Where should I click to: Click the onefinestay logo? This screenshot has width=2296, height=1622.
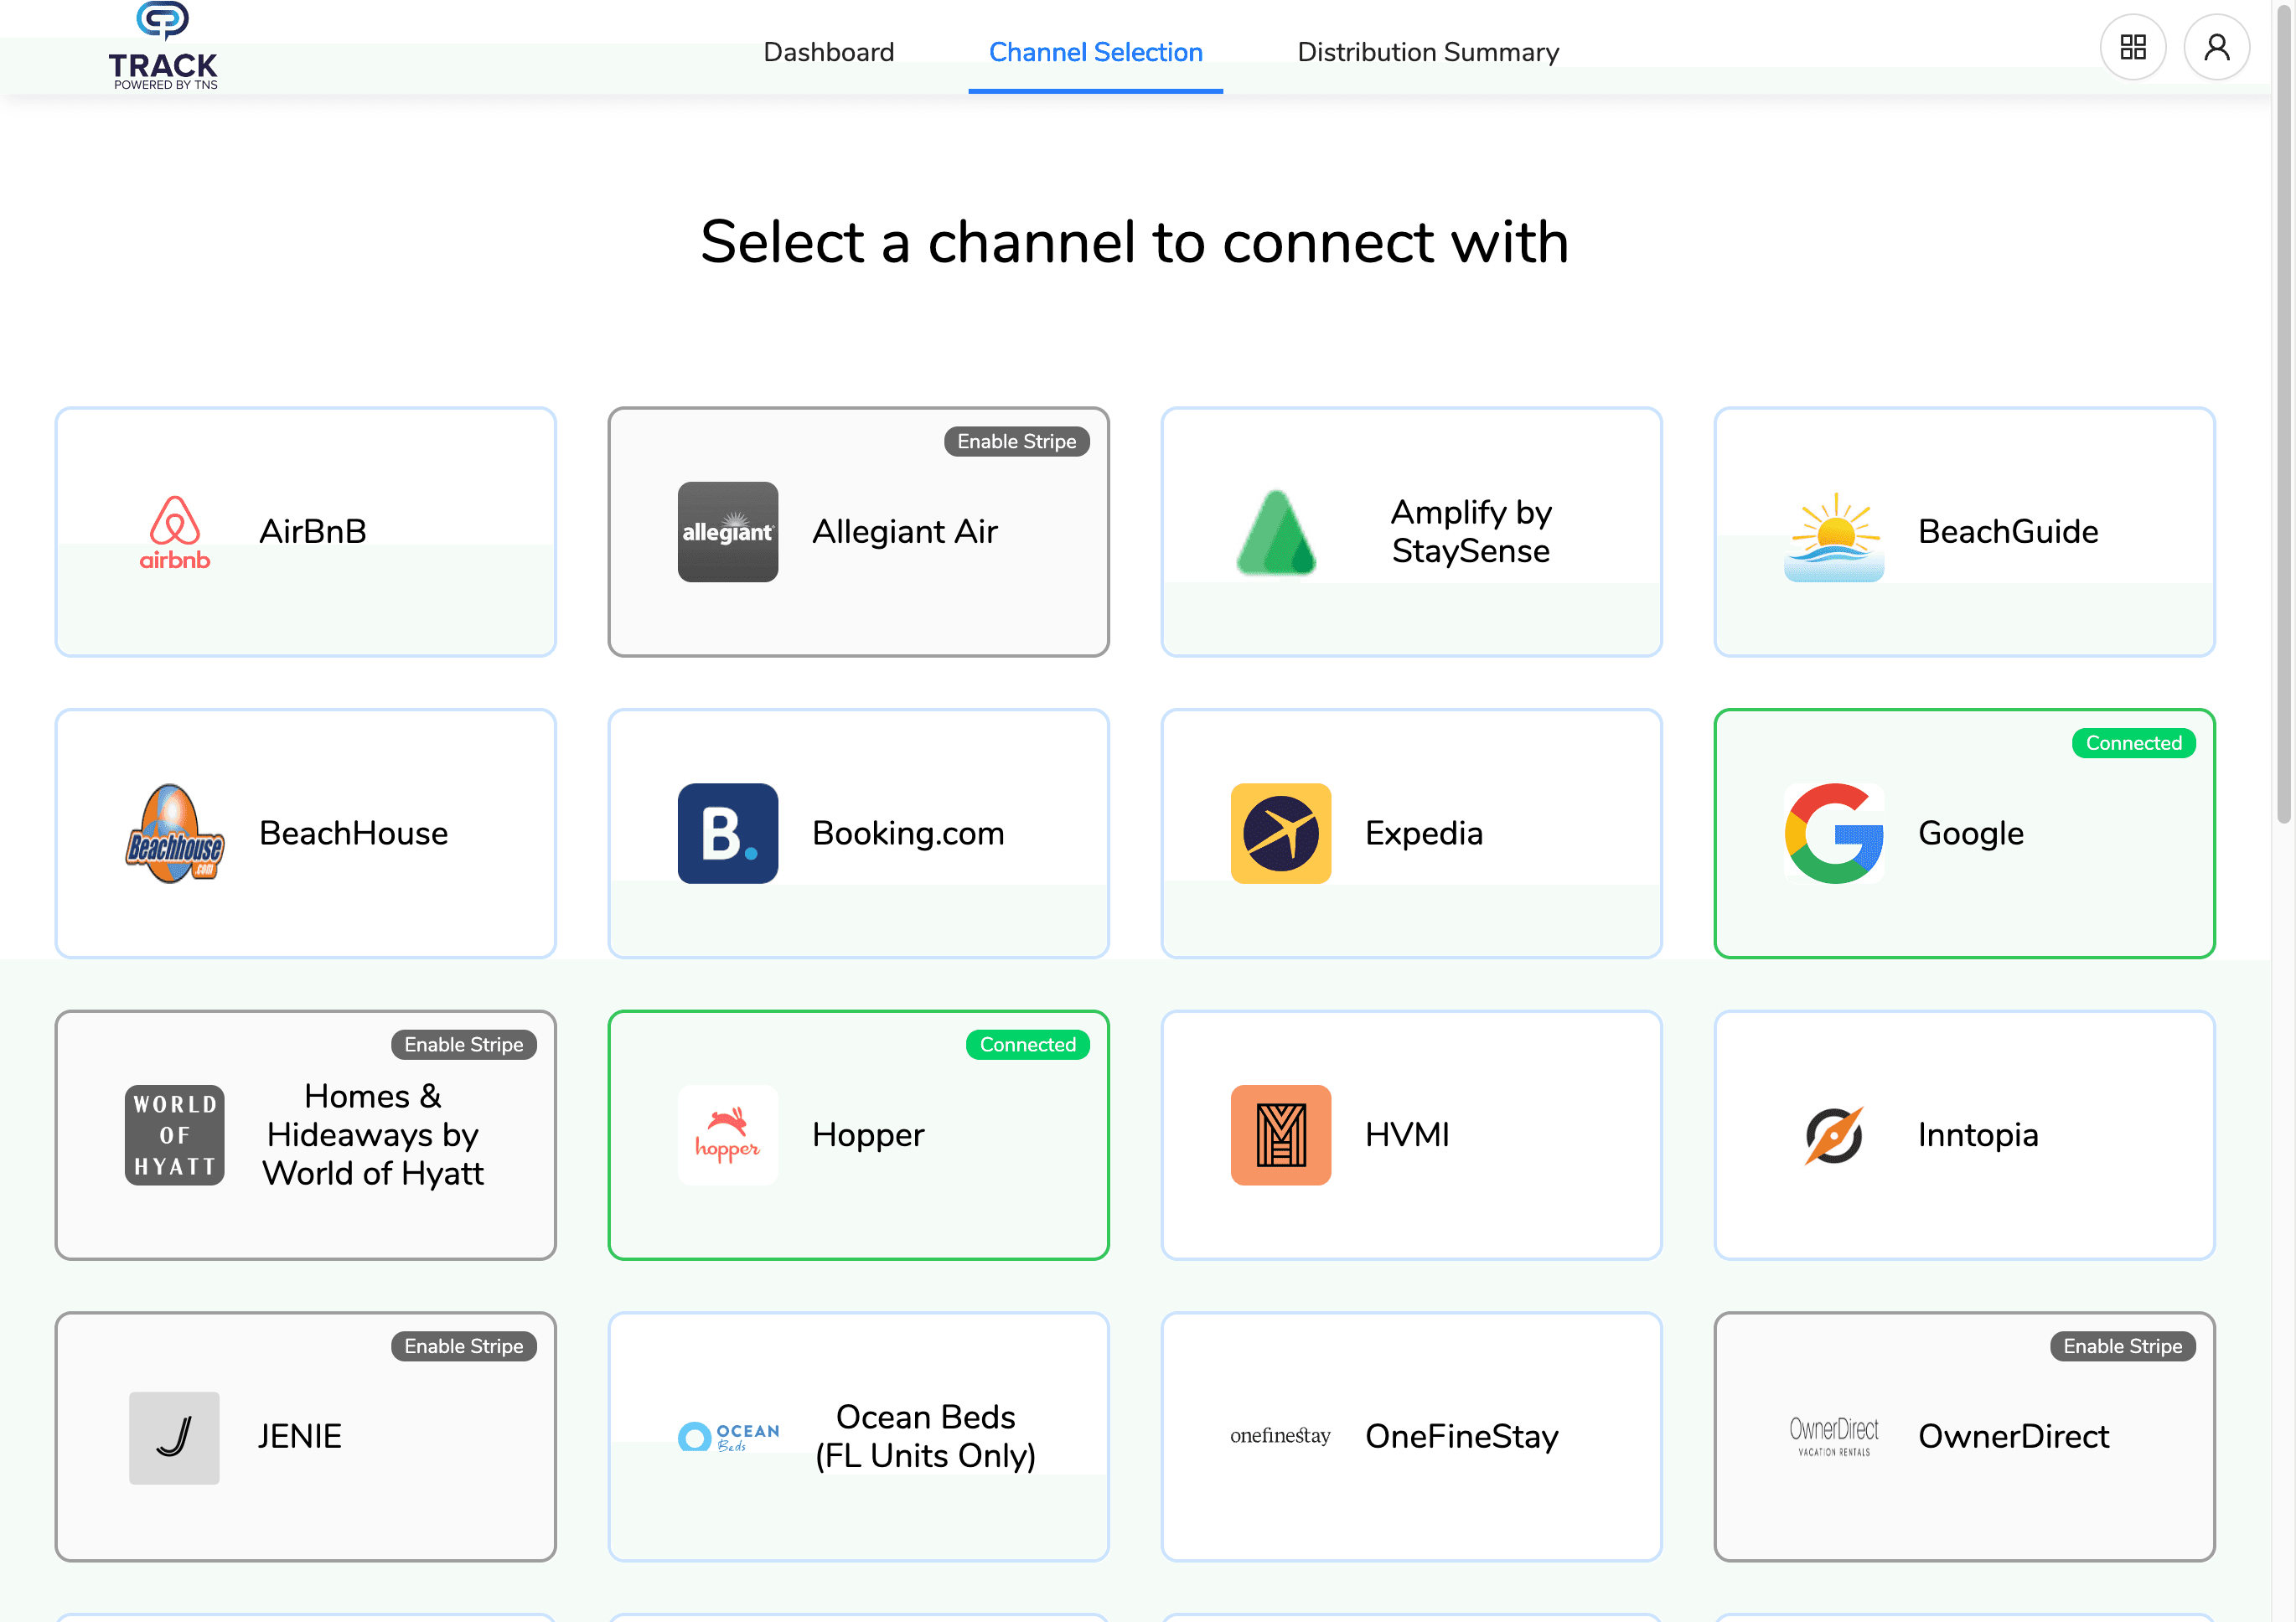[1280, 1436]
